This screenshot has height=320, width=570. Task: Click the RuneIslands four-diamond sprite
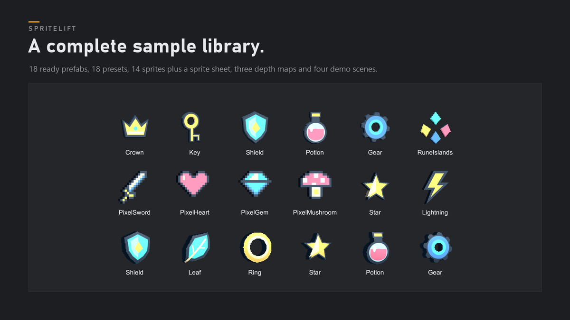click(436, 128)
